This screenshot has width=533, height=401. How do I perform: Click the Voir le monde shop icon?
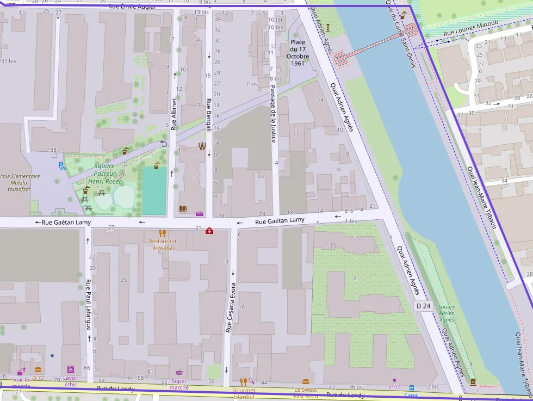pos(21,372)
